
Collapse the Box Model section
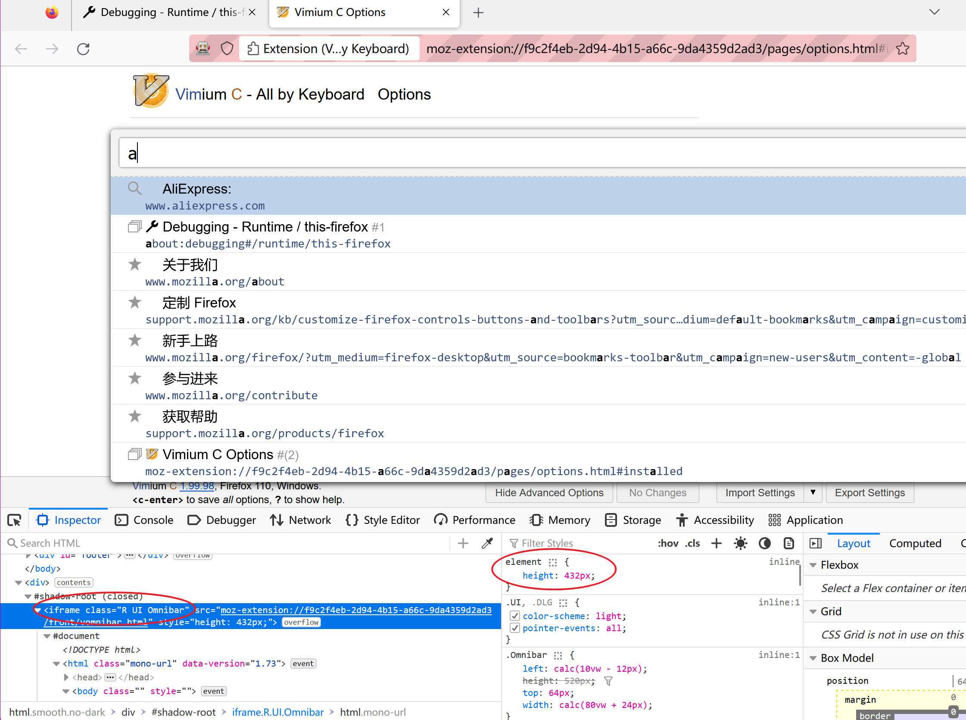pyautogui.click(x=813, y=658)
